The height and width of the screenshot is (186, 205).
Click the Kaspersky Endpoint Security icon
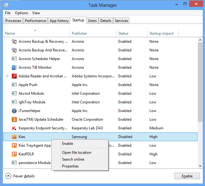pos(14,128)
